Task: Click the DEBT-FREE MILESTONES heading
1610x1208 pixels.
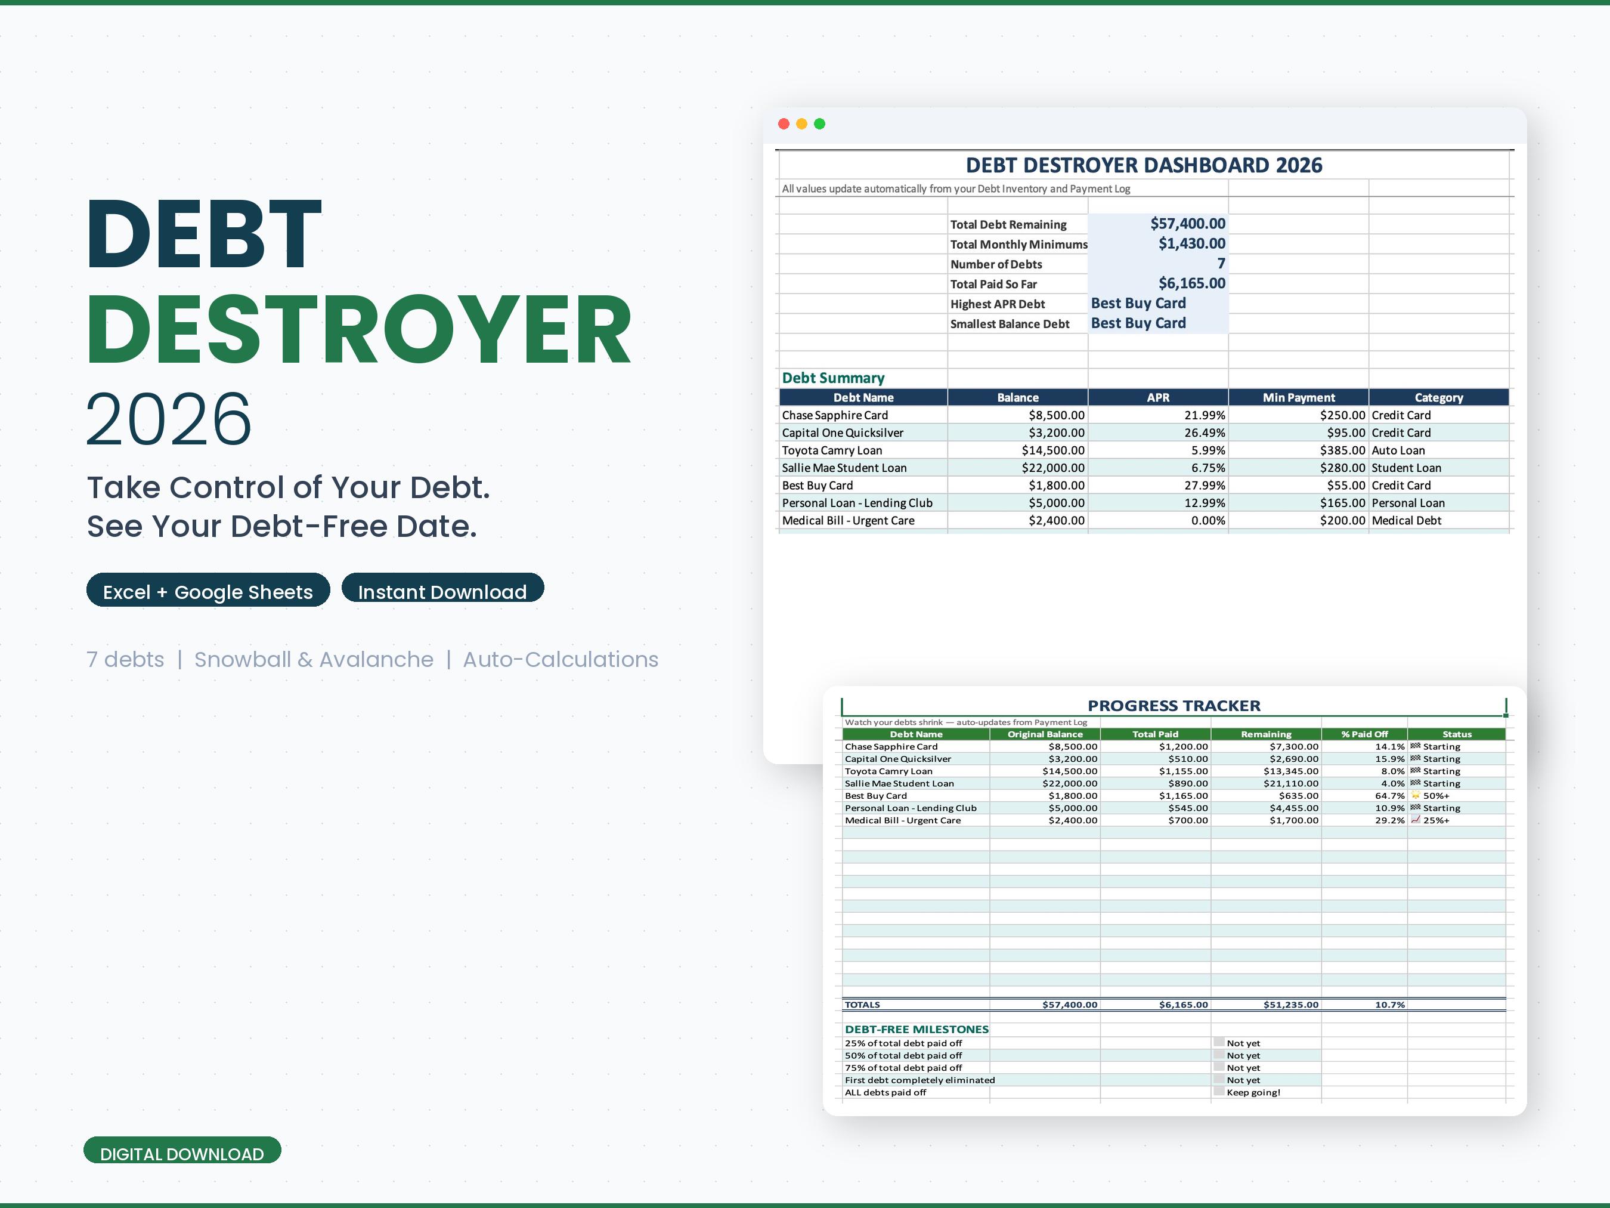Action: (x=917, y=1030)
